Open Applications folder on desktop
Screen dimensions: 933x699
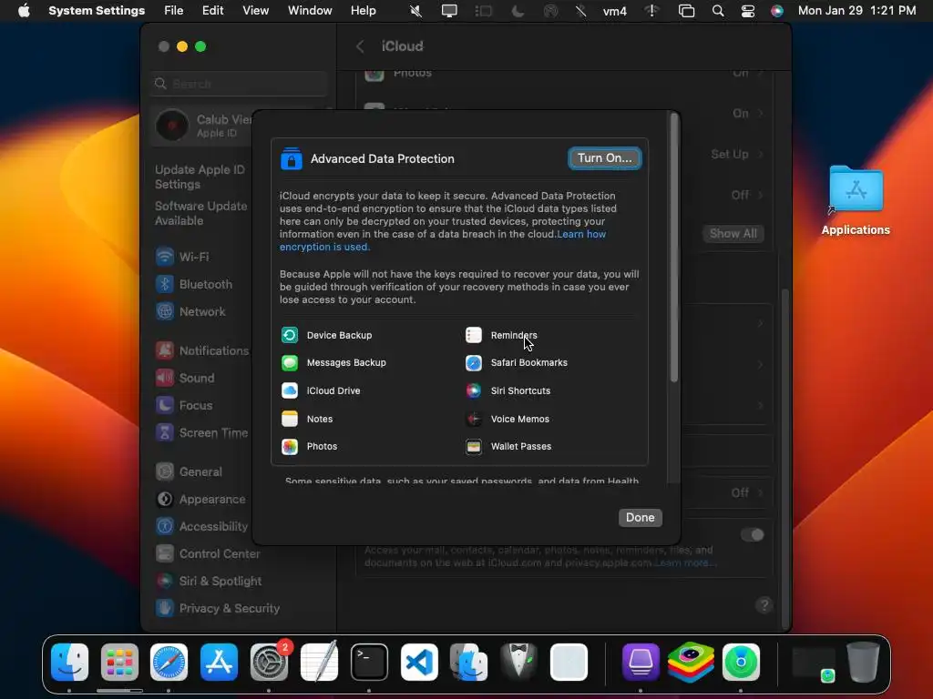coord(856,200)
